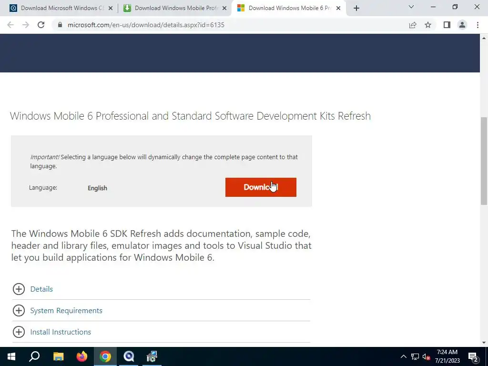Click the padlock site info icon

(x=60, y=25)
